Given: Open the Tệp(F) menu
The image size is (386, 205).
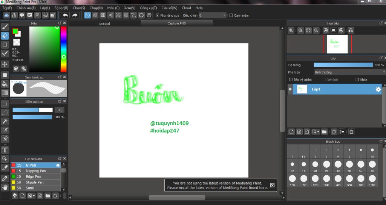Looking at the screenshot, I should click(7, 8).
